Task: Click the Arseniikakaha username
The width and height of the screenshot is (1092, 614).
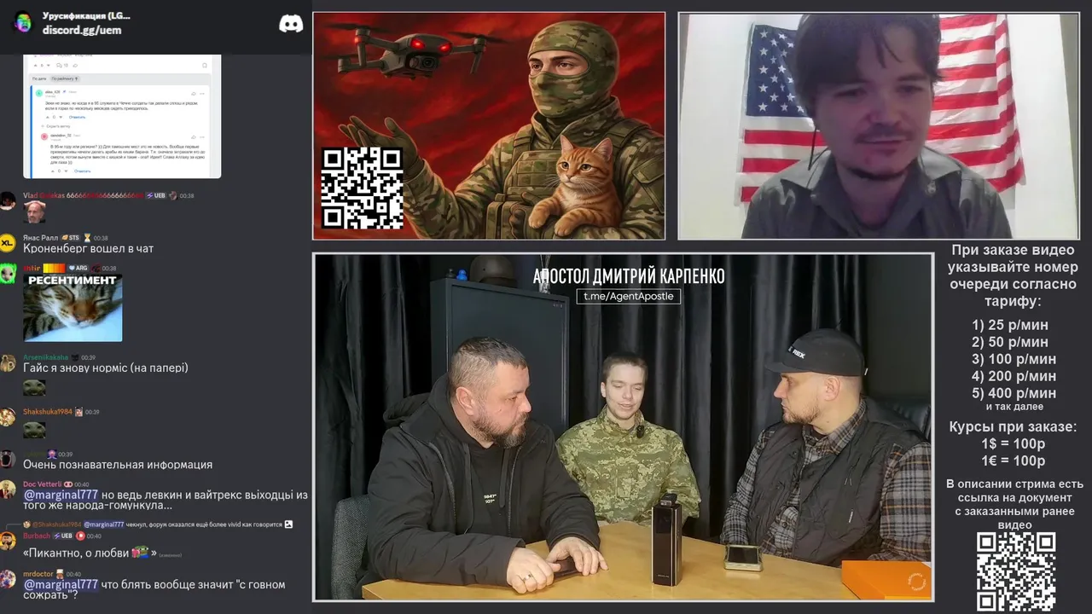Action: 46,357
